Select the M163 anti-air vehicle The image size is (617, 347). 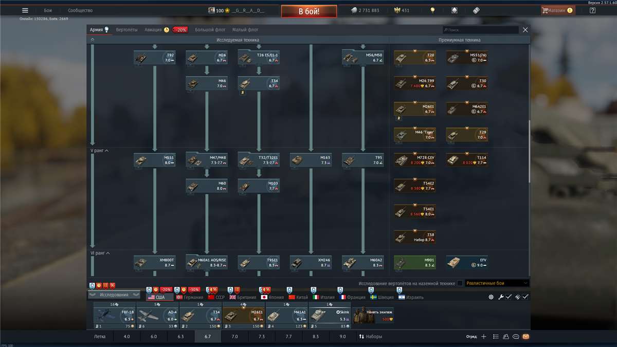tap(311, 160)
